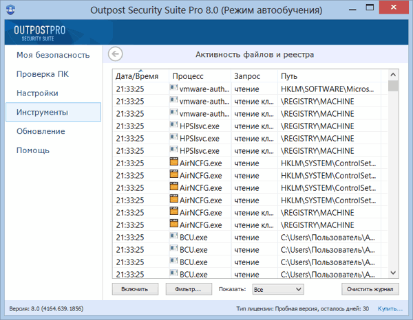Click the back arrow icon

pyautogui.click(x=116, y=54)
